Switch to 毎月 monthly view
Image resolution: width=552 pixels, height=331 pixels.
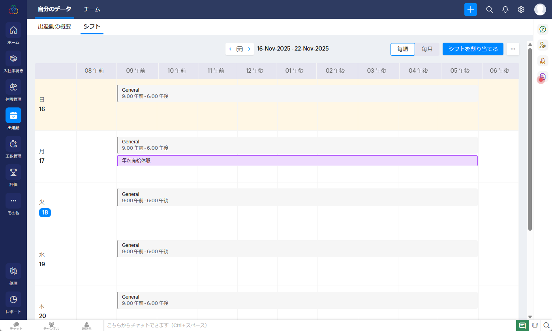427,49
